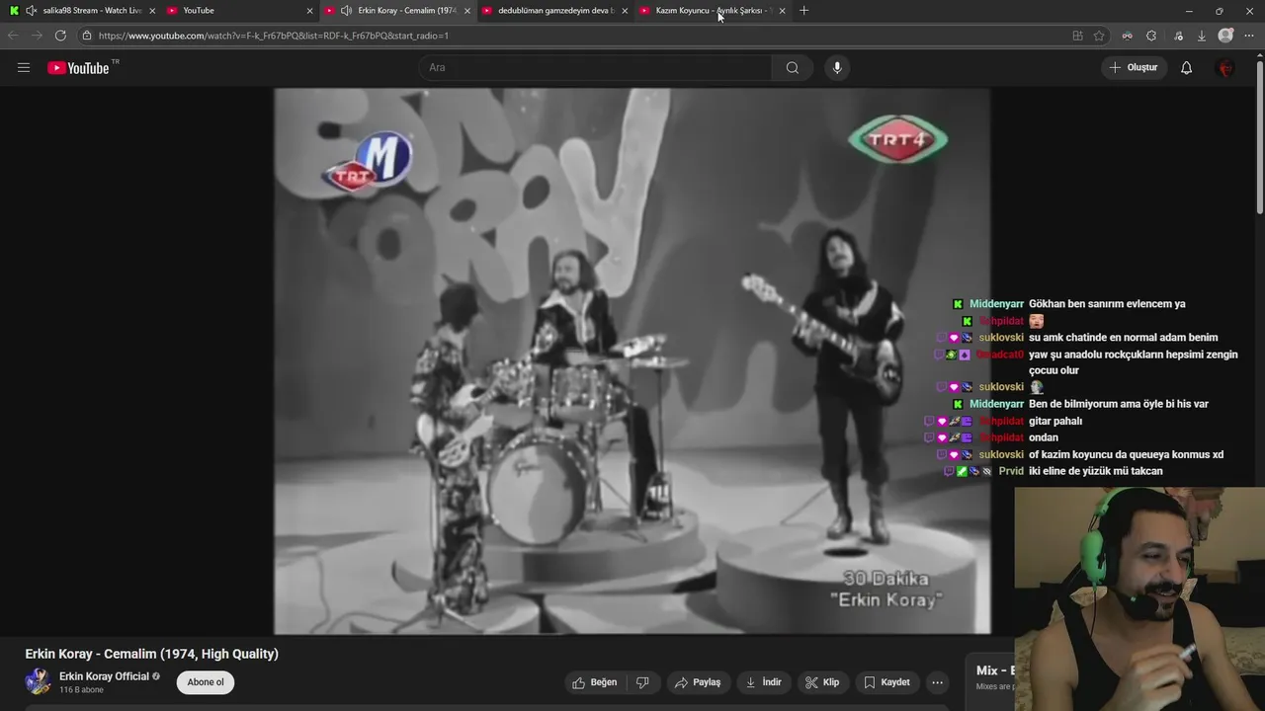Mute the Erkin Koray tab via speaker icon
This screenshot has height=711, width=1265.
tap(346, 11)
